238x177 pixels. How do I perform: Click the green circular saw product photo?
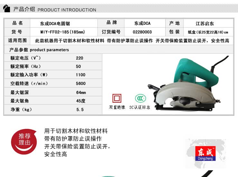(x=188, y=84)
